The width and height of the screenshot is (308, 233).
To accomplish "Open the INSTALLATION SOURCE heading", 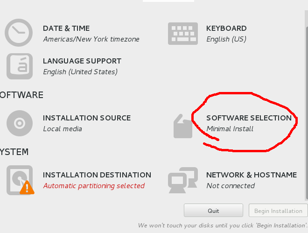I will pyautogui.click(x=87, y=118).
